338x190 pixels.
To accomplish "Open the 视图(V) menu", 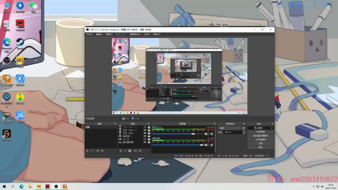I will pos(109,34).
